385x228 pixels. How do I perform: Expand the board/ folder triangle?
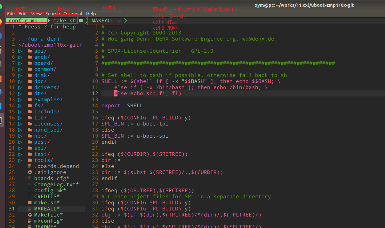[20, 63]
